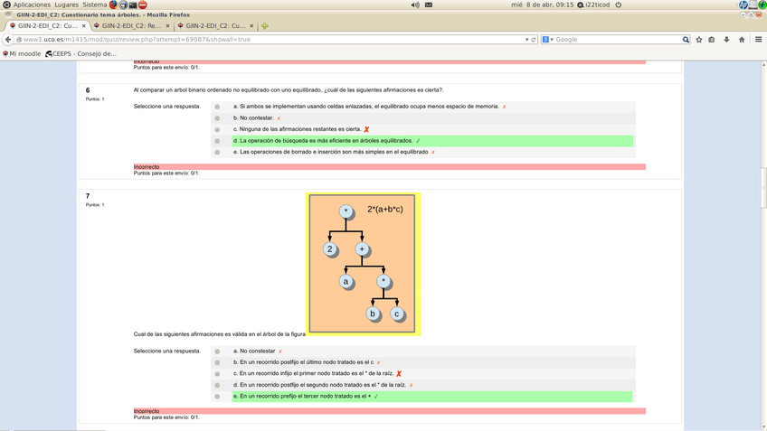Select radio for option e in question 7
This screenshot has width=767, height=431.
pyautogui.click(x=217, y=397)
